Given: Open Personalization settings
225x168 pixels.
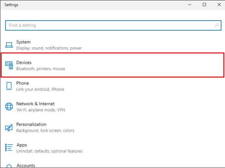Looking at the screenshot, I should point(112,127).
